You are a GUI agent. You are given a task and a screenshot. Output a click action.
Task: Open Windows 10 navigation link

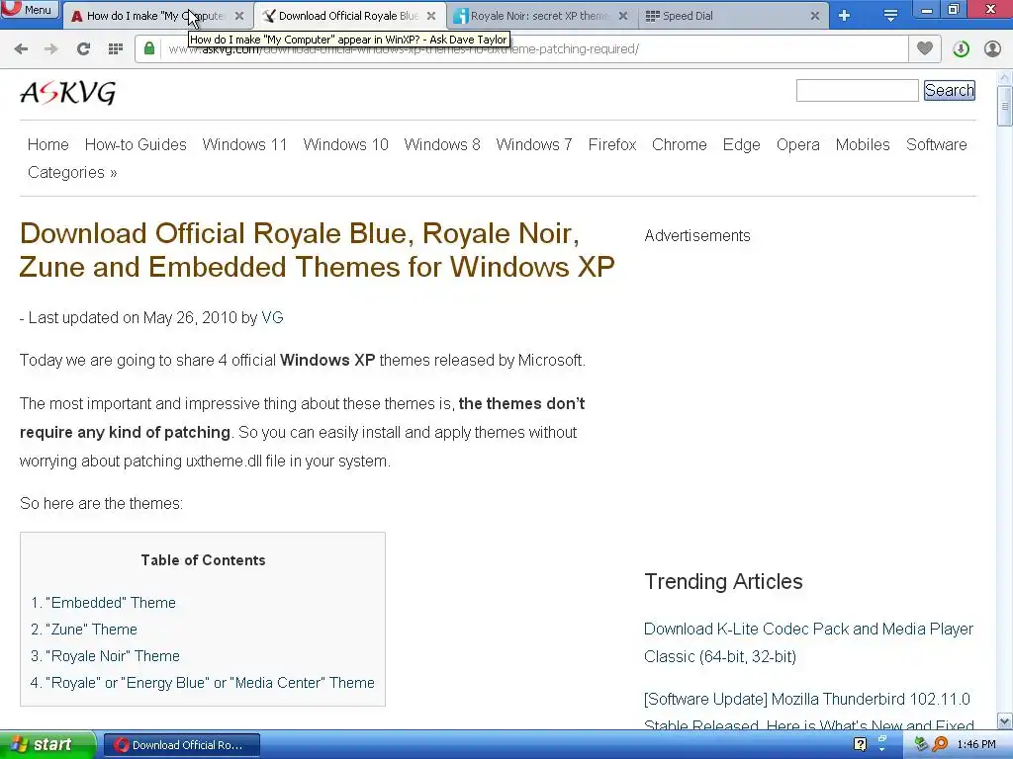[x=345, y=144]
